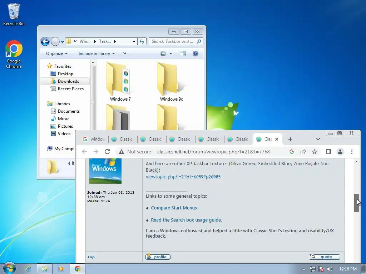This screenshot has width=366, height=274.
Task: Open the Recycle Bin desktop icon
Action: pyautogui.click(x=14, y=14)
